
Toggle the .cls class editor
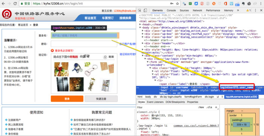(209, 107)
